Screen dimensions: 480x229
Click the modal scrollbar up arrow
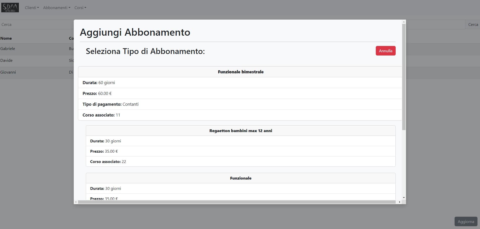point(403,22)
